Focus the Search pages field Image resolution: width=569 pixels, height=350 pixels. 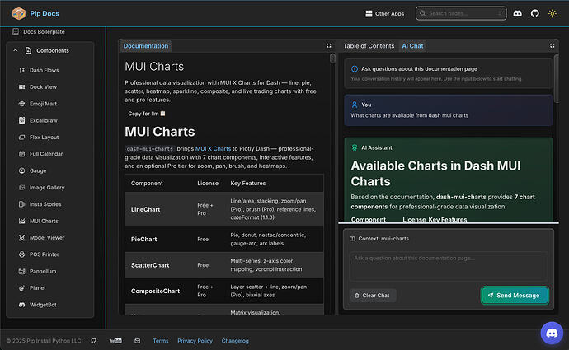[461, 13]
